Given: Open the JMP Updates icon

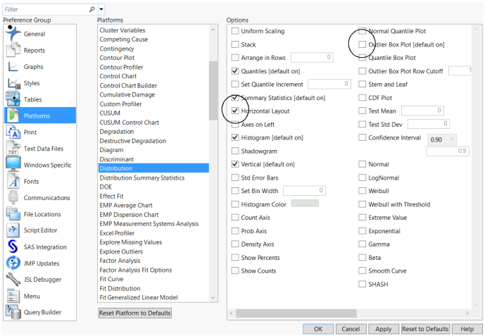Looking at the screenshot, I should pyautogui.click(x=13, y=263).
